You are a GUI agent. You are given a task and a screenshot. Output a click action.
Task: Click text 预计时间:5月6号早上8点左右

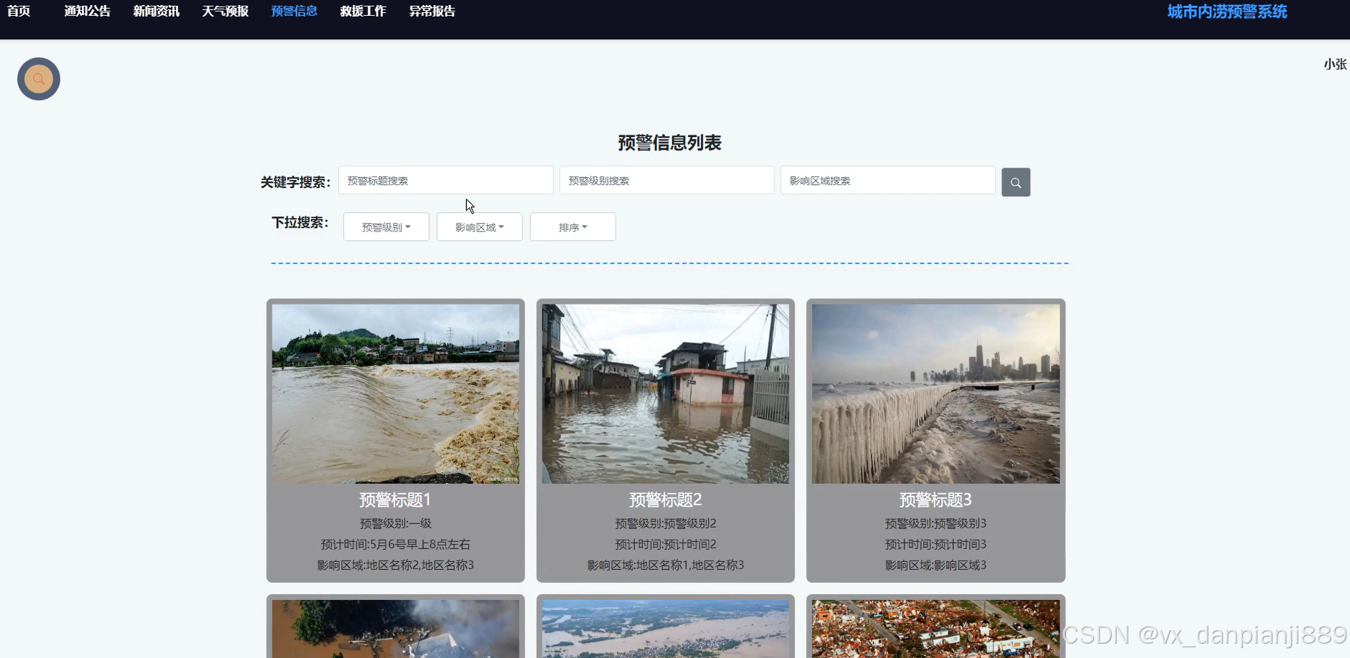tap(395, 545)
